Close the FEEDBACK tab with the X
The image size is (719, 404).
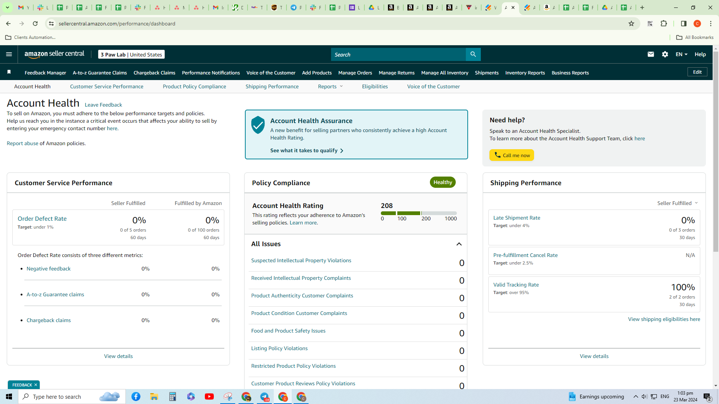[x=36, y=385]
